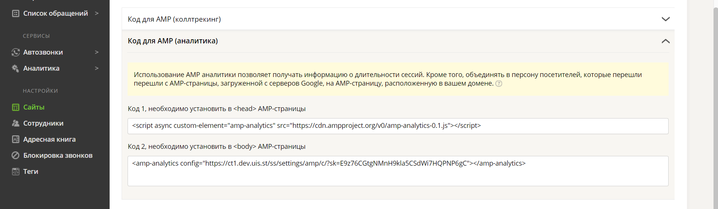Click the amp-analytics config body code field
Viewport: 718px width, 209px height.
pos(398,171)
